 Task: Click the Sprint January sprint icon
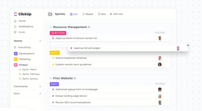pos(20,79)
